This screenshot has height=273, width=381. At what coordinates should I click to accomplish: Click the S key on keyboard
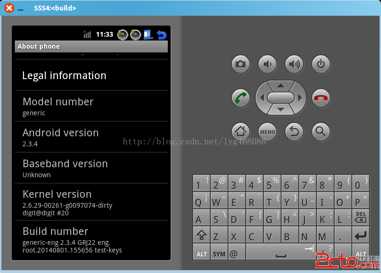pyautogui.click(x=219, y=217)
